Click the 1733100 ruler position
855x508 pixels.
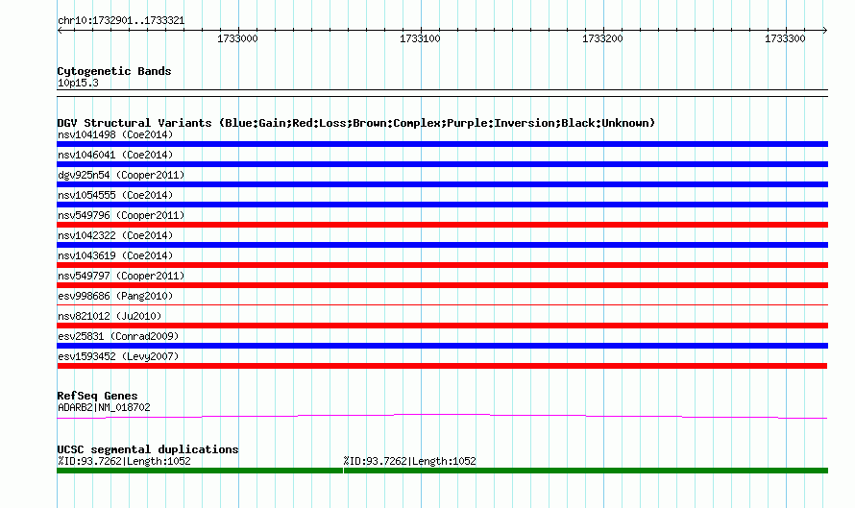(421, 38)
